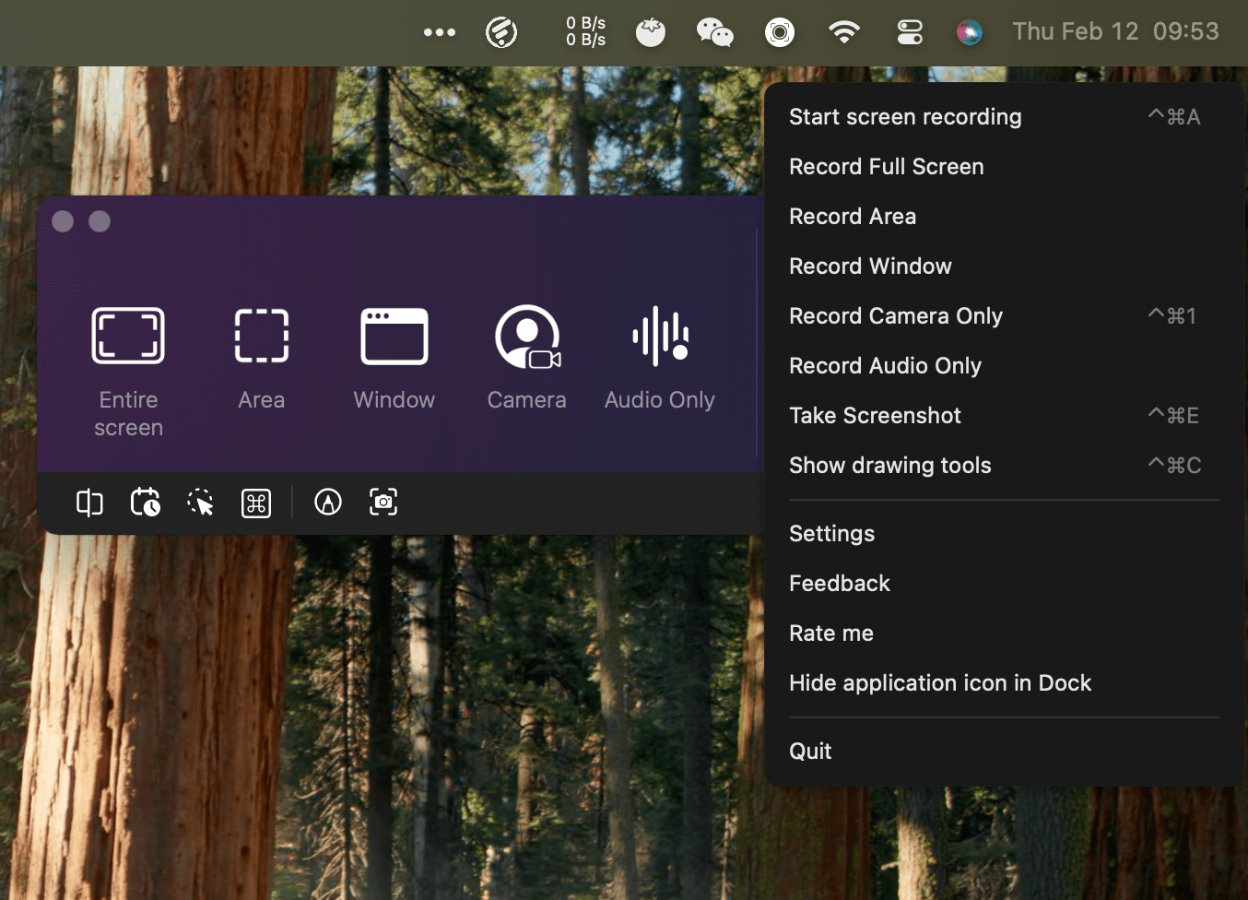
Task: Choose Start screen recording from menu
Action: [905, 117]
